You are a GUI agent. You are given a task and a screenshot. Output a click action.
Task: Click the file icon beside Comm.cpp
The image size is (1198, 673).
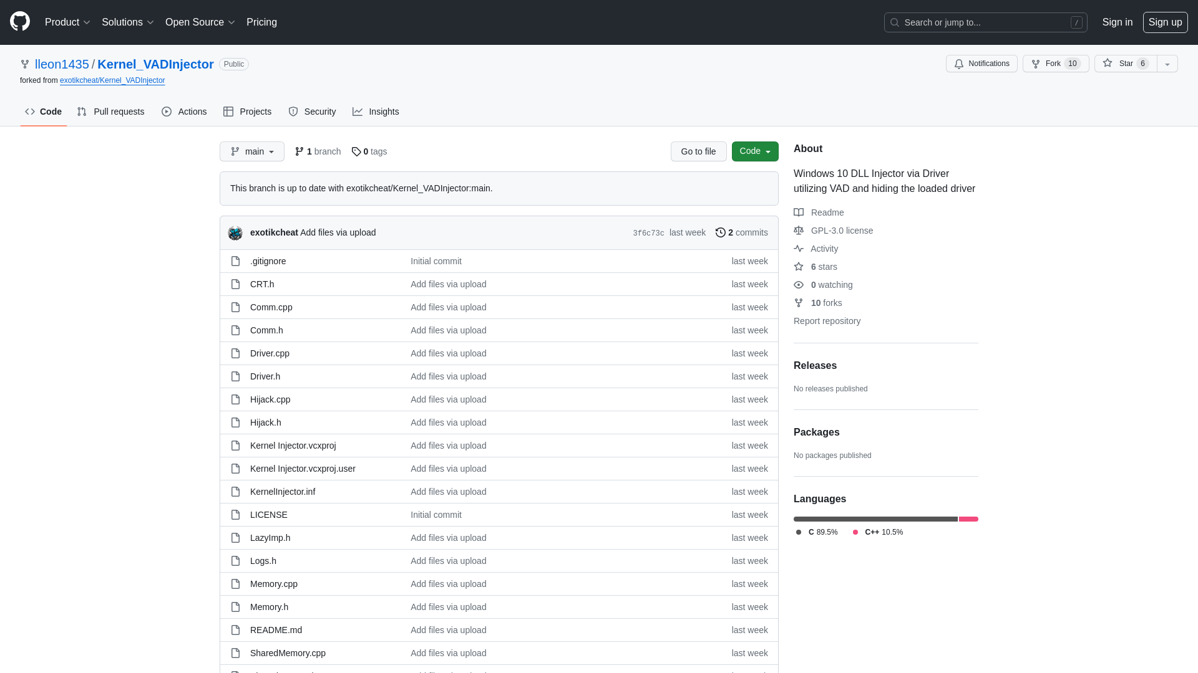pyautogui.click(x=235, y=307)
